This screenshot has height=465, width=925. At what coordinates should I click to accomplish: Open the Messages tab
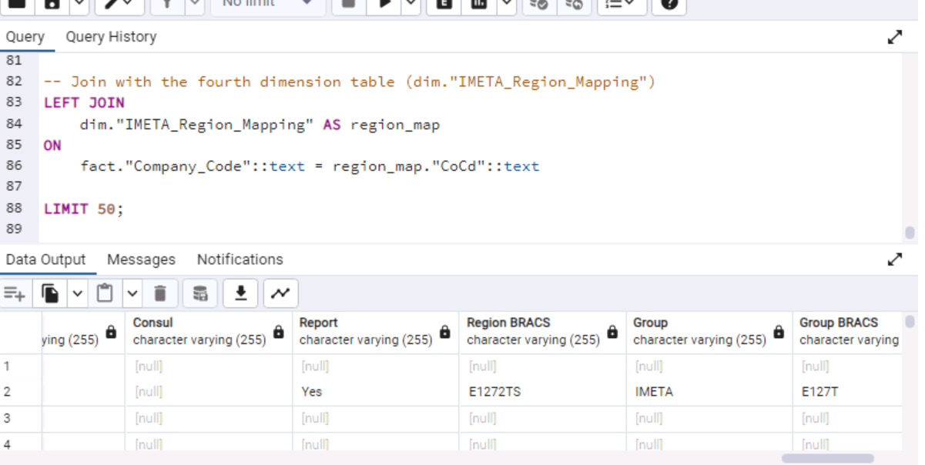[141, 259]
